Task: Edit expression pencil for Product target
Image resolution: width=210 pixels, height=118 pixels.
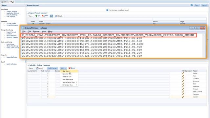Action: point(183,89)
